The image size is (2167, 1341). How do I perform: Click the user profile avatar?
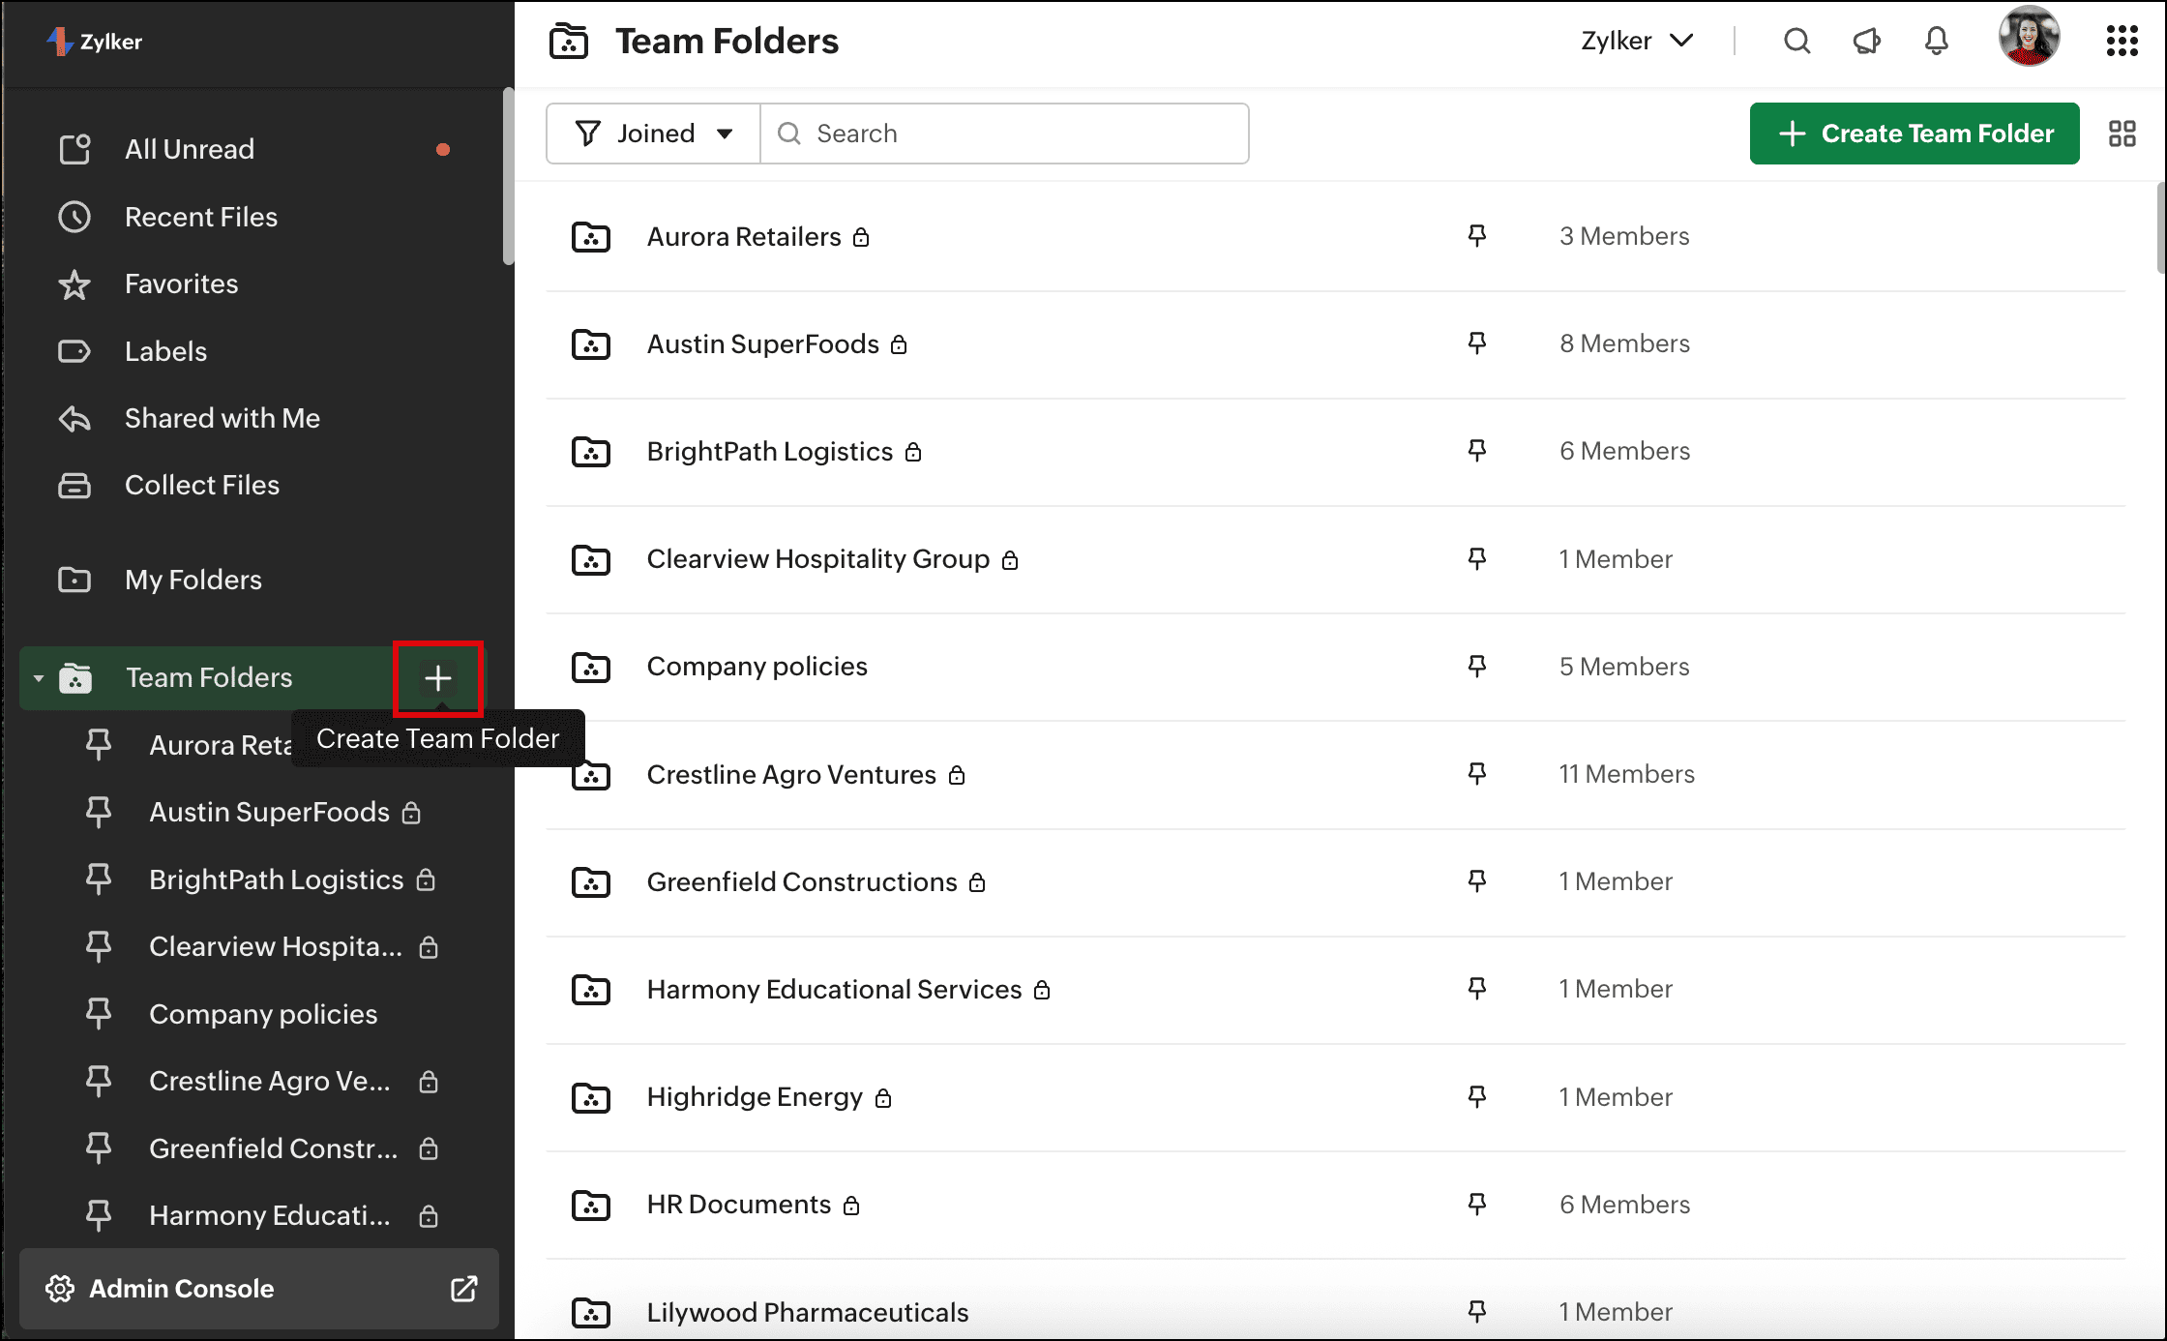pos(2029,37)
